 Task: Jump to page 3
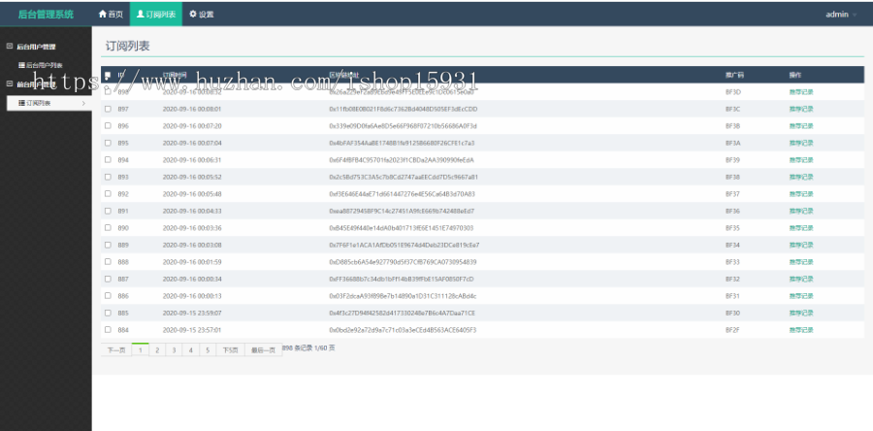click(174, 349)
